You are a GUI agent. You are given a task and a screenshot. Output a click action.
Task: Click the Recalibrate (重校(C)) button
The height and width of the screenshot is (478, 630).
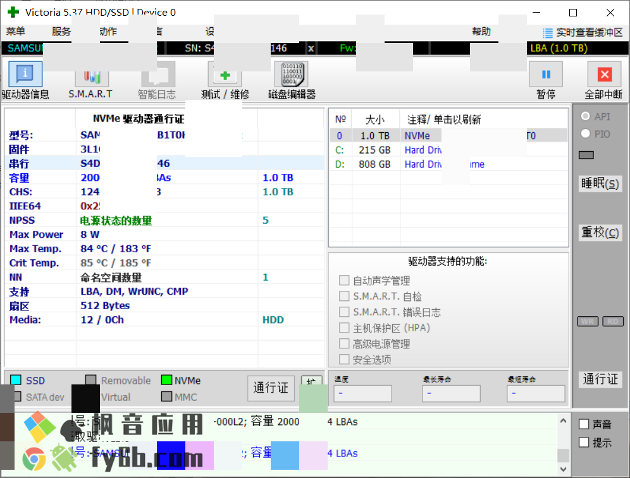click(x=600, y=233)
